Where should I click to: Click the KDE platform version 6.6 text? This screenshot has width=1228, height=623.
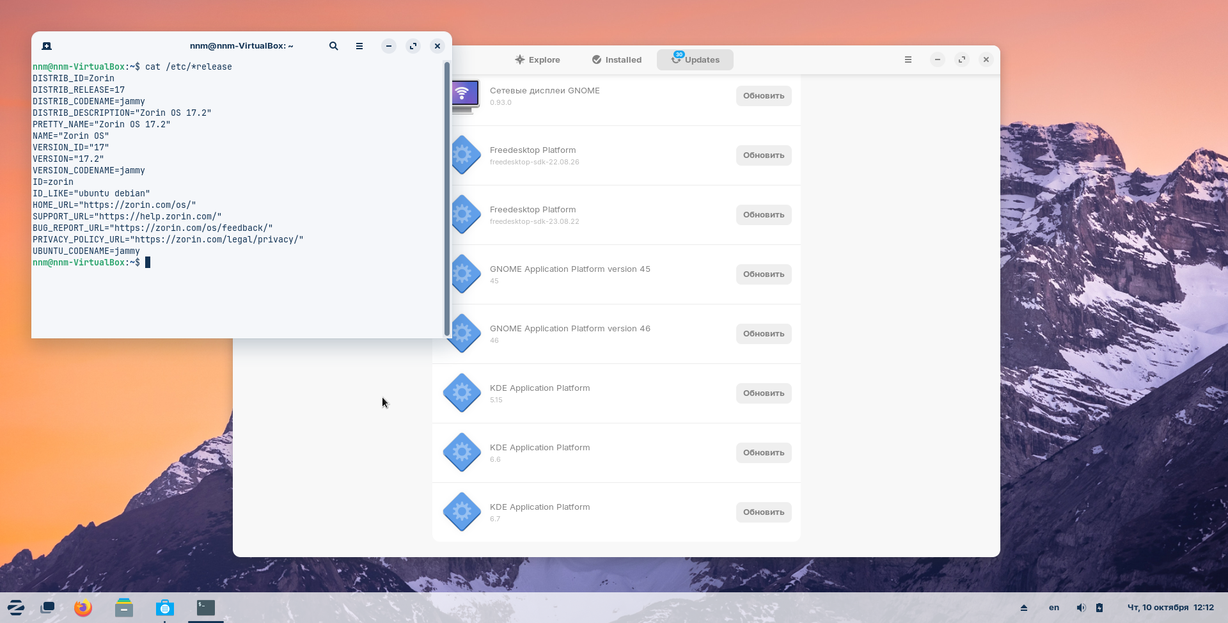495,460
